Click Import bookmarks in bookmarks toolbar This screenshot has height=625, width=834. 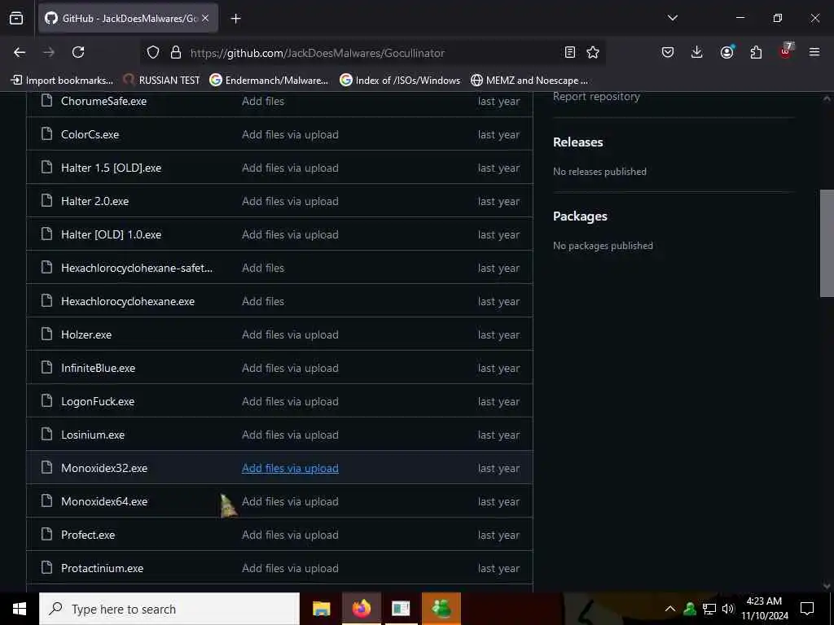click(62, 81)
